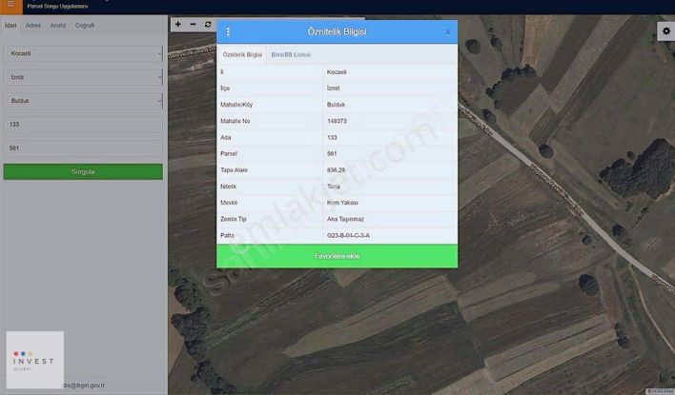The height and width of the screenshot is (395, 675).
Task: Focus the Parsel input field containing 561
Action: tap(83, 148)
